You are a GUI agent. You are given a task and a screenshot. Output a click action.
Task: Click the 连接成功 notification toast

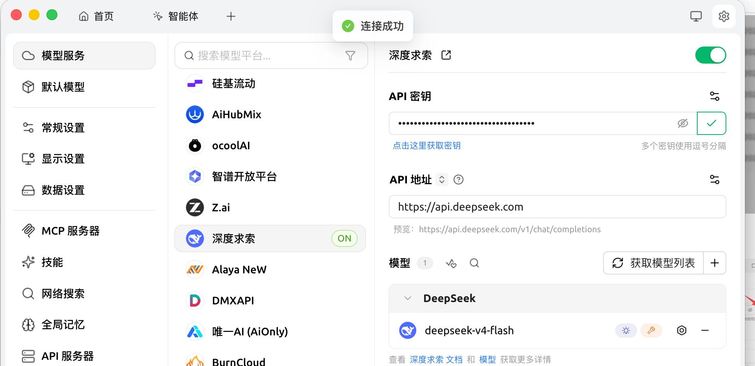point(373,26)
